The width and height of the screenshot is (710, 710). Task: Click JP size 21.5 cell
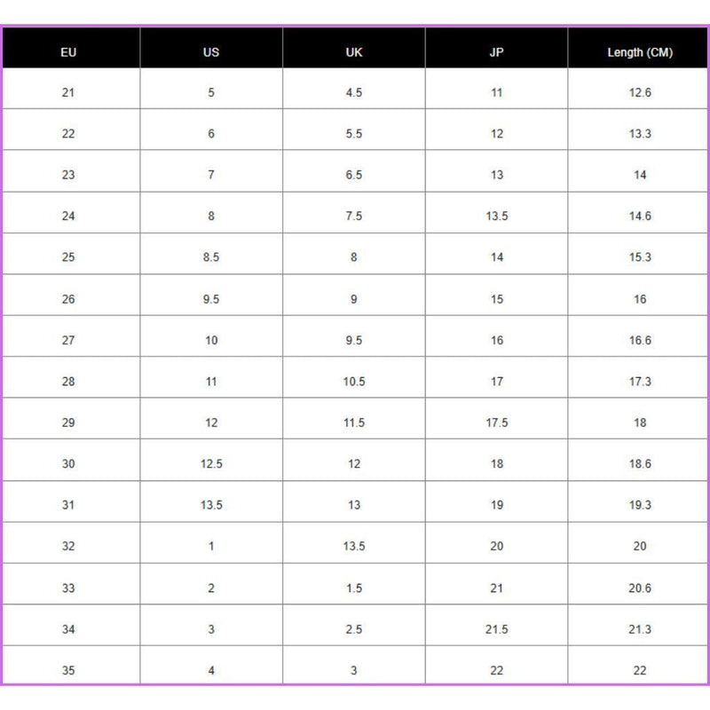click(x=497, y=629)
